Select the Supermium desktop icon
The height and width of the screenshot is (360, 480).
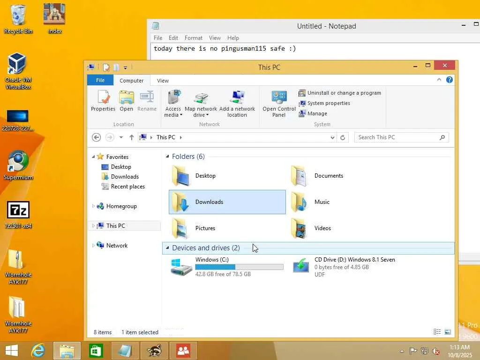(x=18, y=165)
